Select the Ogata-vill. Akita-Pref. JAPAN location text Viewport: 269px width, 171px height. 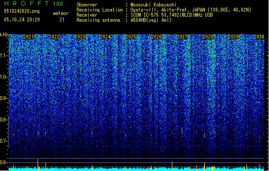[191, 10]
